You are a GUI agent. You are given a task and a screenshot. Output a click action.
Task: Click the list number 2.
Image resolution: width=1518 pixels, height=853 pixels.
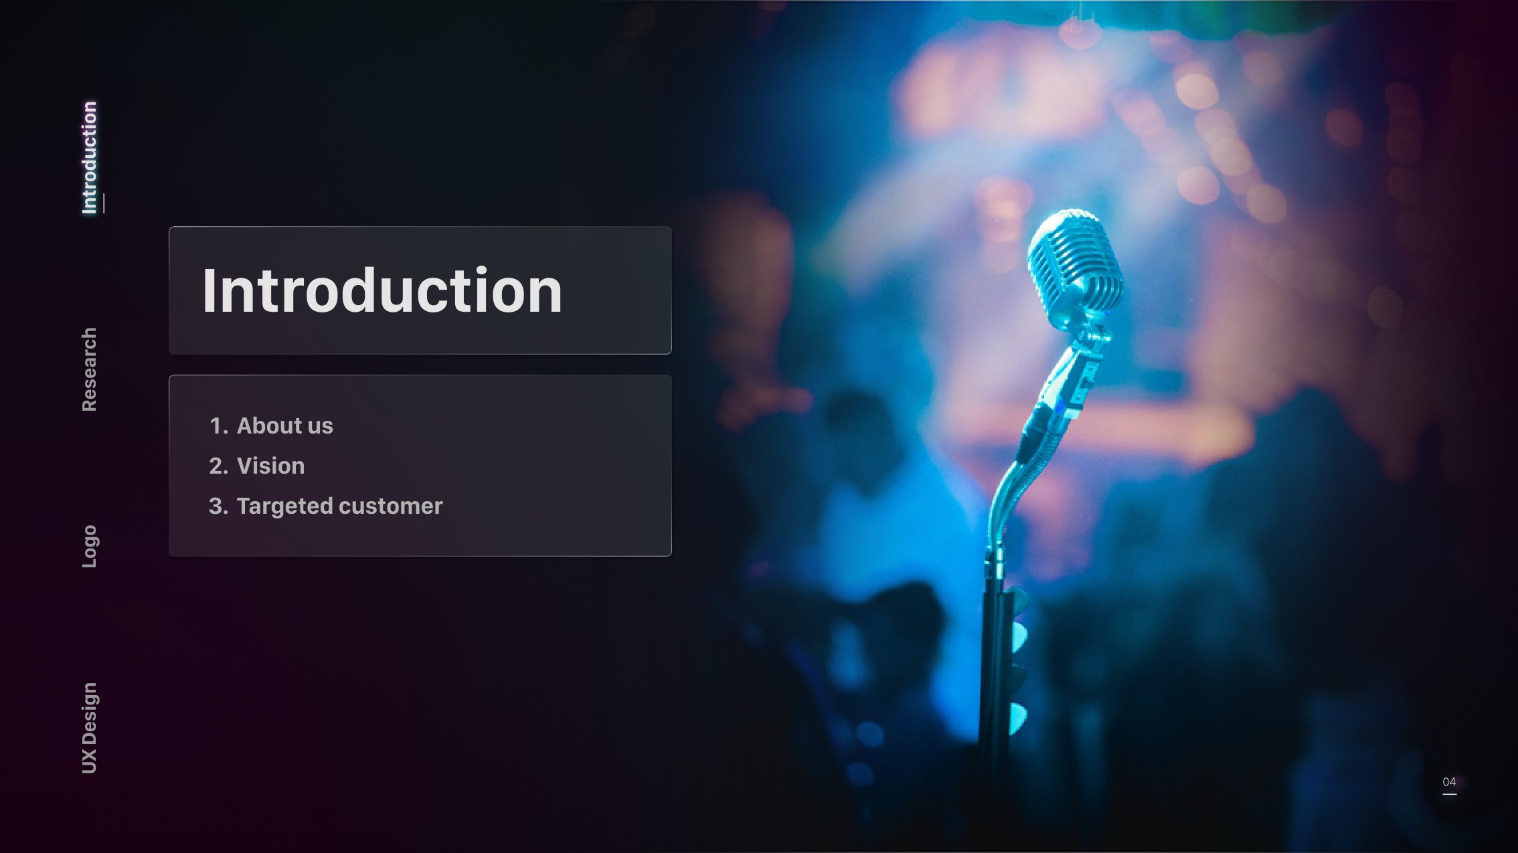pos(219,466)
